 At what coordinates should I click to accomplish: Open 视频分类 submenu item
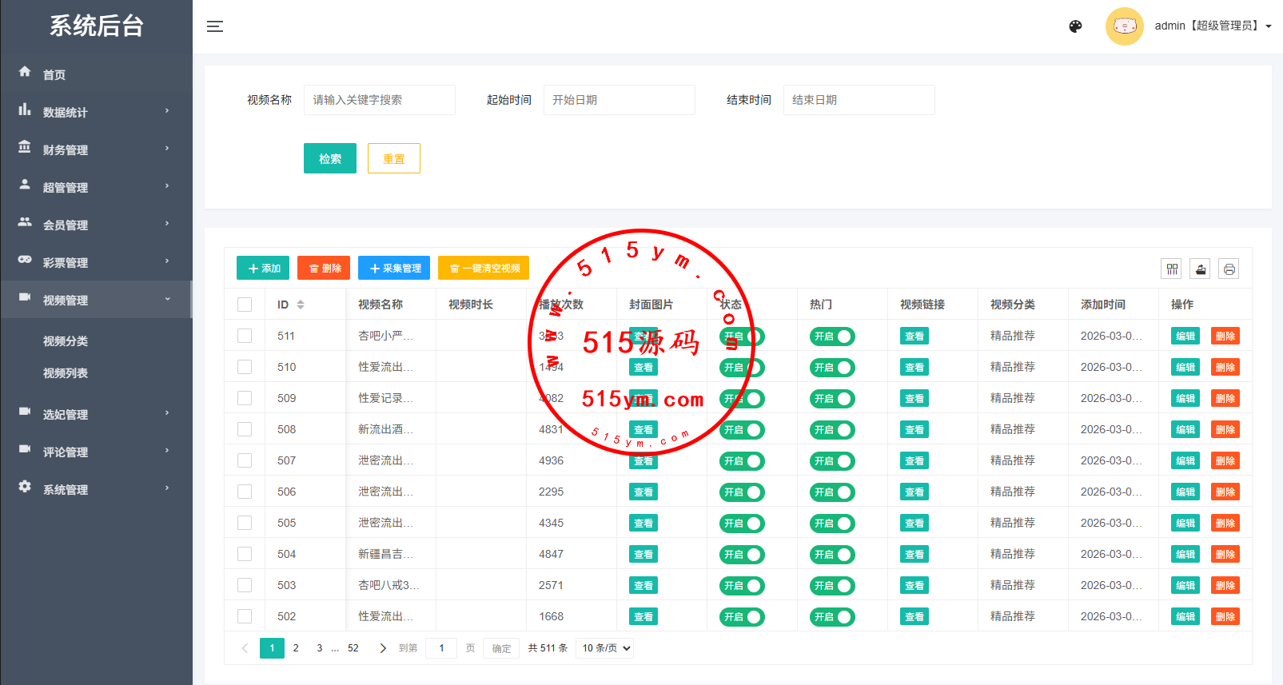click(x=66, y=341)
